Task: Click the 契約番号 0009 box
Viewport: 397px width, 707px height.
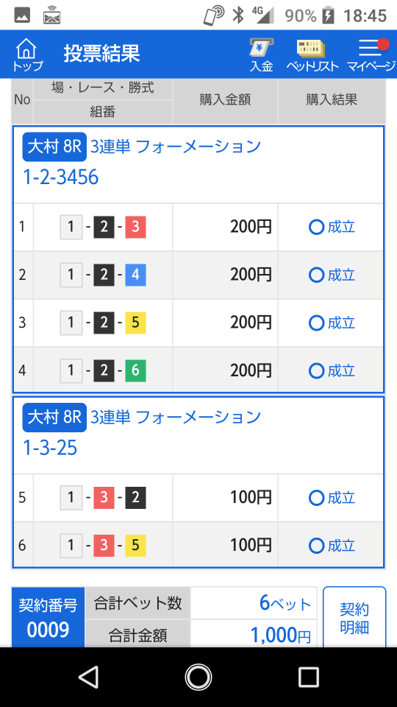Action: click(49, 618)
